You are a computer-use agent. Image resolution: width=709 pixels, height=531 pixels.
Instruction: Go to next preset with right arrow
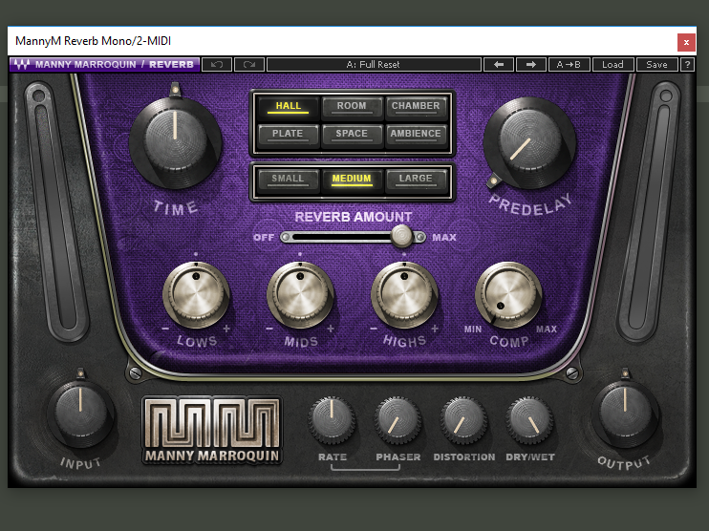tap(531, 65)
